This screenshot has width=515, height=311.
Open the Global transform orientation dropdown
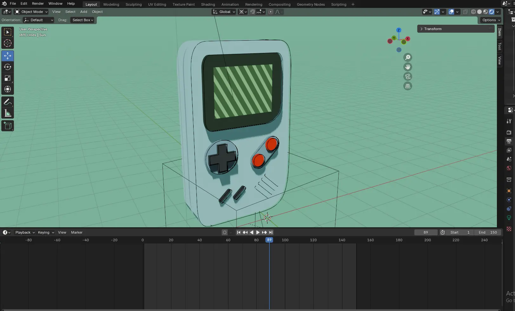(224, 12)
